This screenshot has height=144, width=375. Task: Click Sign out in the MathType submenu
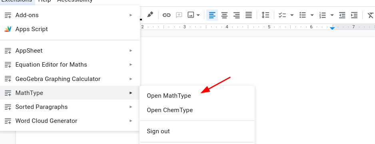click(x=197, y=131)
